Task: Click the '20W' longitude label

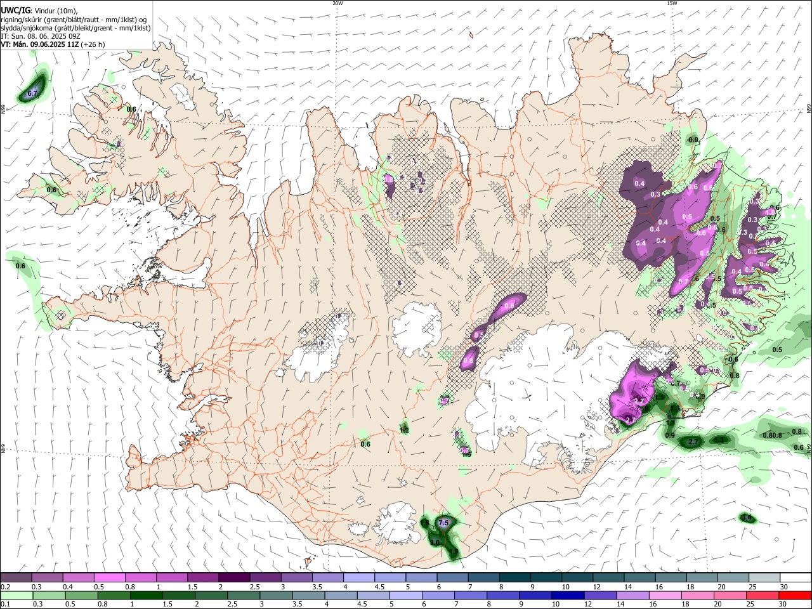Action: click(337, 3)
